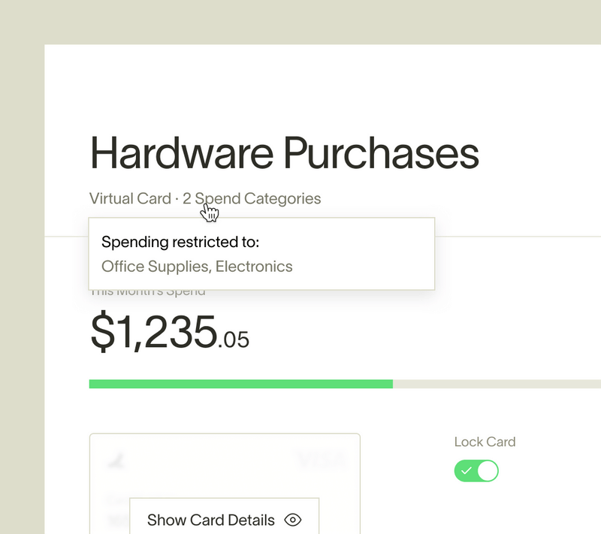Toggle the Lock Card switch
The image size is (601, 534).
(x=476, y=471)
